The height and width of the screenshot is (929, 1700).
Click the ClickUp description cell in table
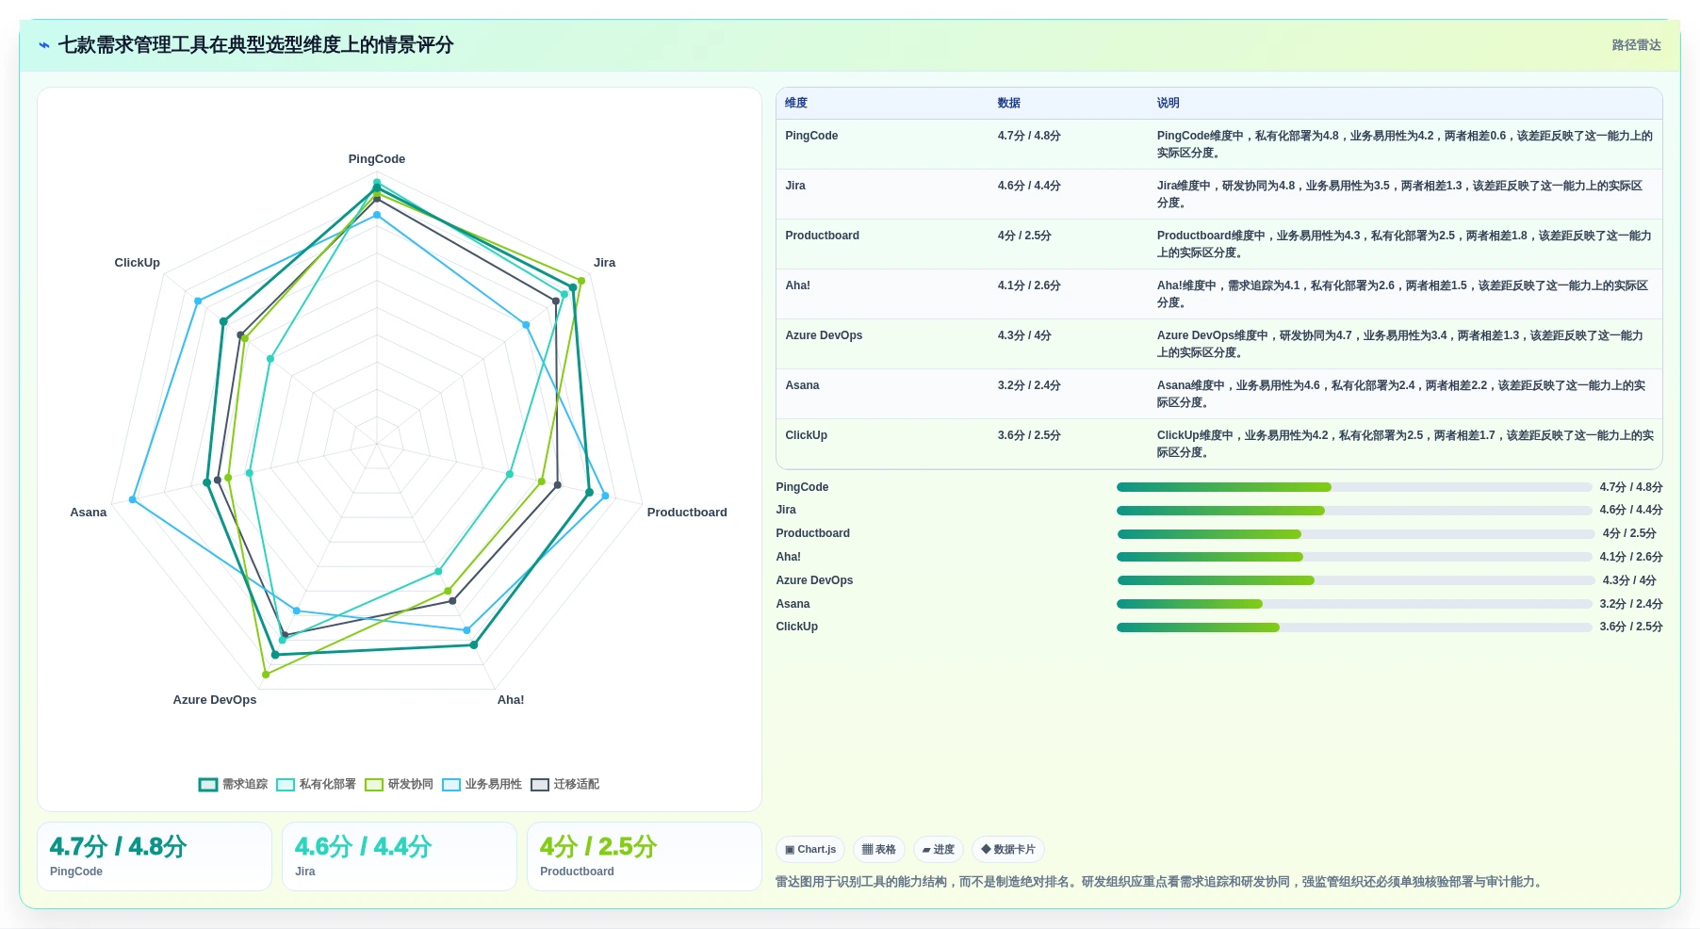coord(1404,444)
